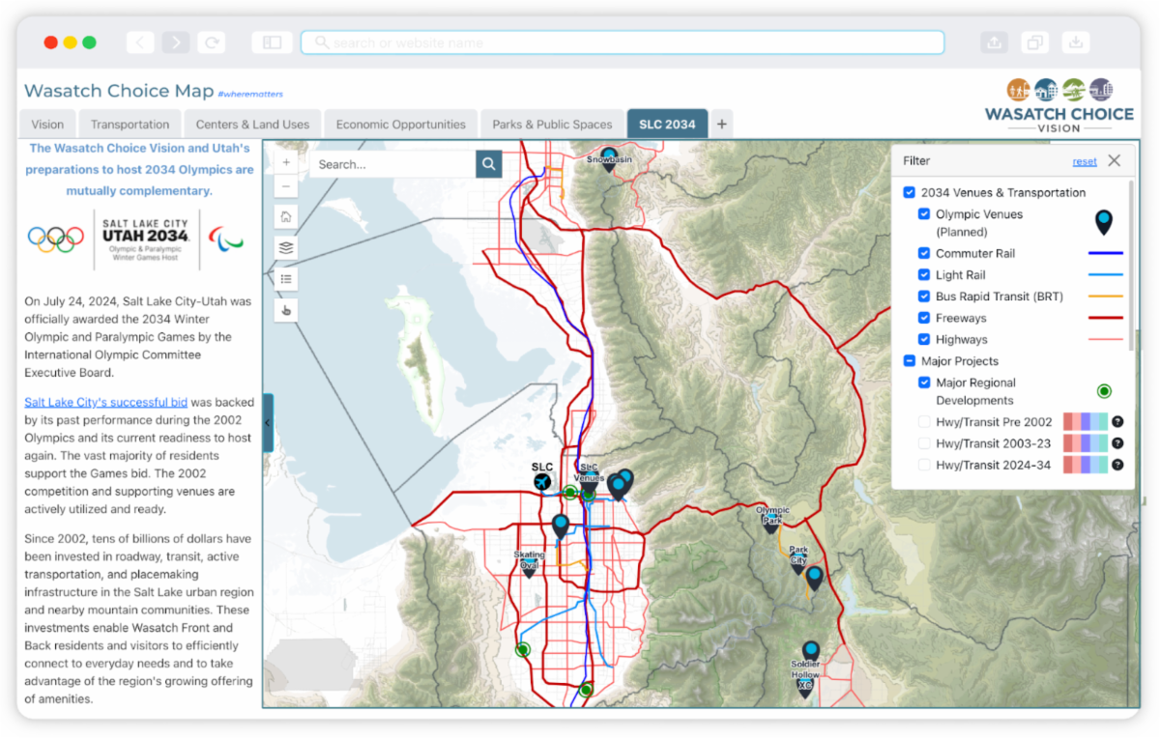Screen dimensions: 1160x738
Task: Open the Parks & Public Spaces tab
Action: (x=552, y=125)
